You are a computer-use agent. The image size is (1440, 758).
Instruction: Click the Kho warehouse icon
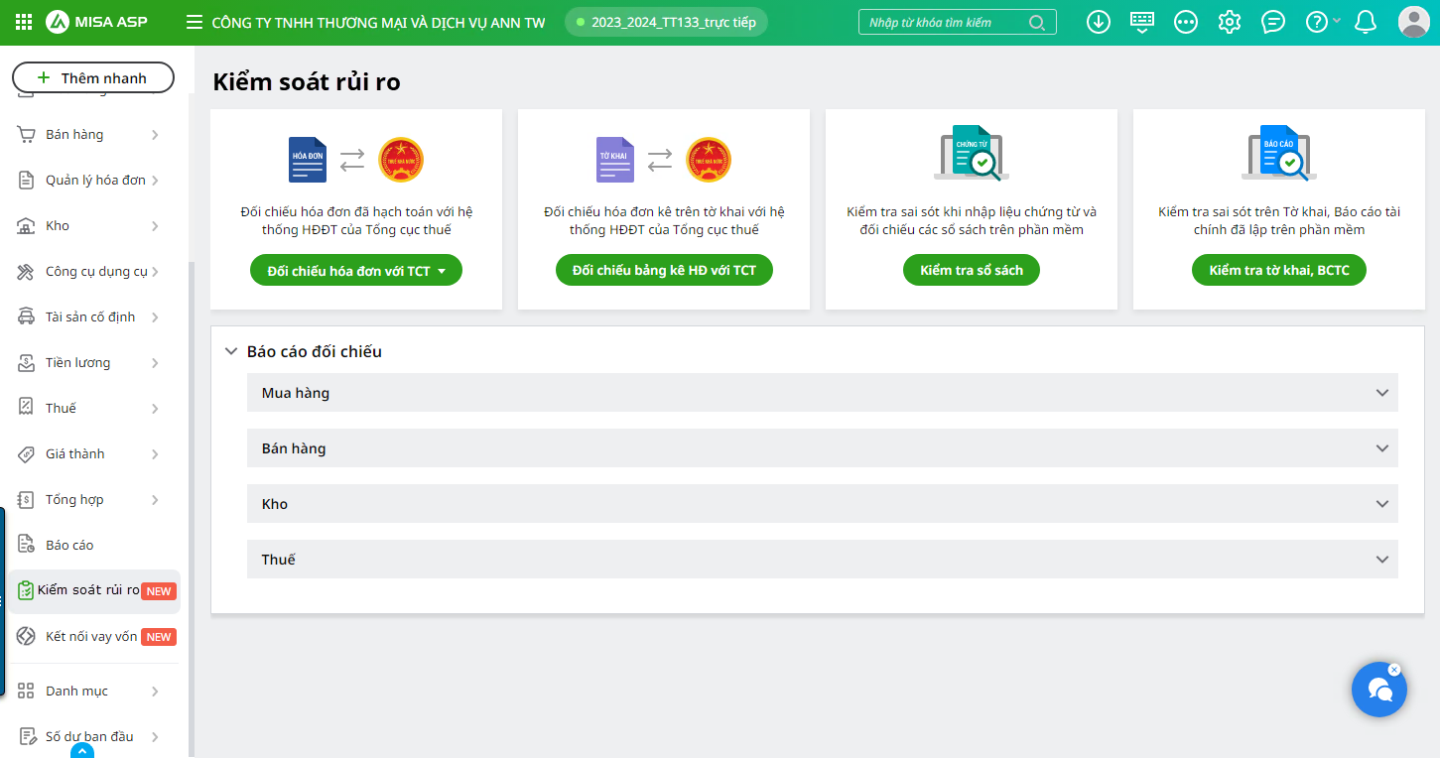pos(27,226)
